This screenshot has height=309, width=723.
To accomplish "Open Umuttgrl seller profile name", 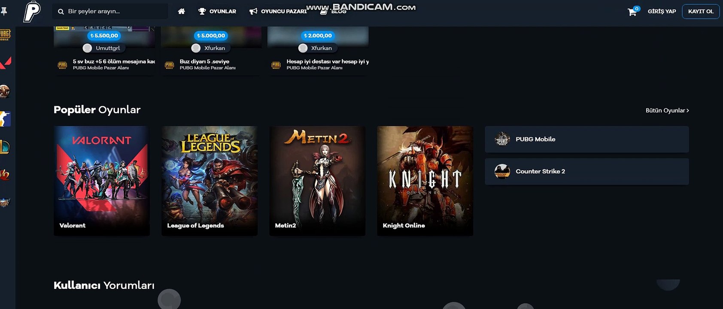I will (108, 48).
